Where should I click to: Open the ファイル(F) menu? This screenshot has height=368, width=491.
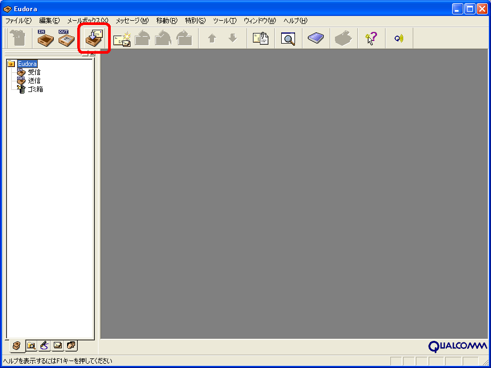tap(19, 21)
